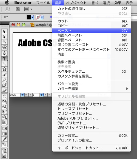This screenshot has width=137, height=159.
Task: Go to last artboard button
Action: click(x=49, y=95)
